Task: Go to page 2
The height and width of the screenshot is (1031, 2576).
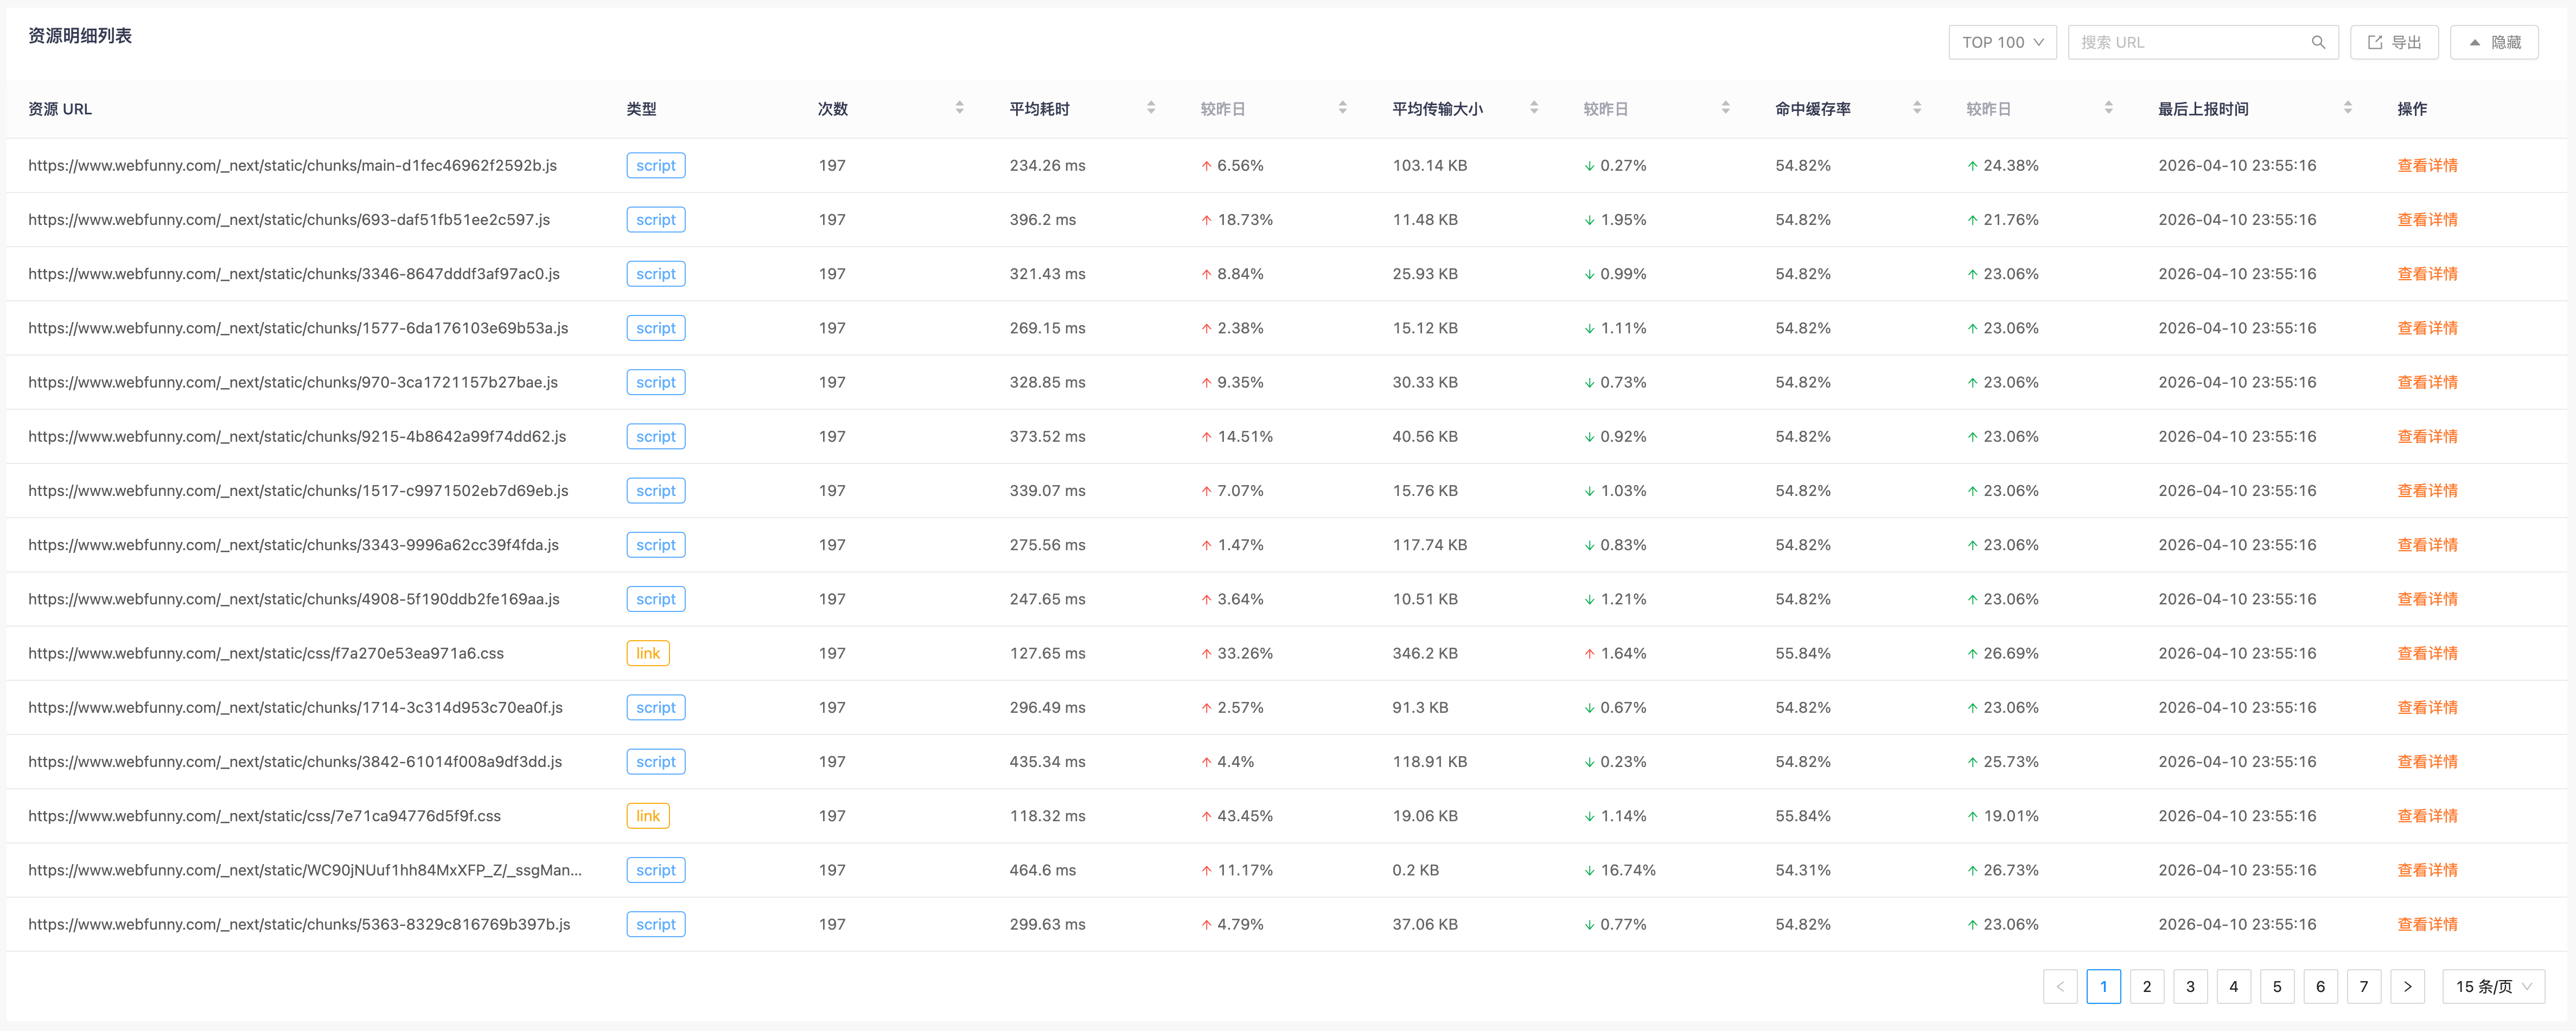Action: pyautogui.click(x=2146, y=986)
